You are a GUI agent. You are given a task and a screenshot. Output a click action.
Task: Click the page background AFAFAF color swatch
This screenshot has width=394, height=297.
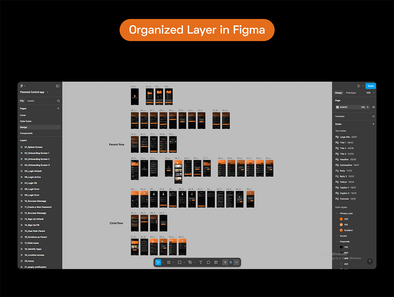pos(337,107)
